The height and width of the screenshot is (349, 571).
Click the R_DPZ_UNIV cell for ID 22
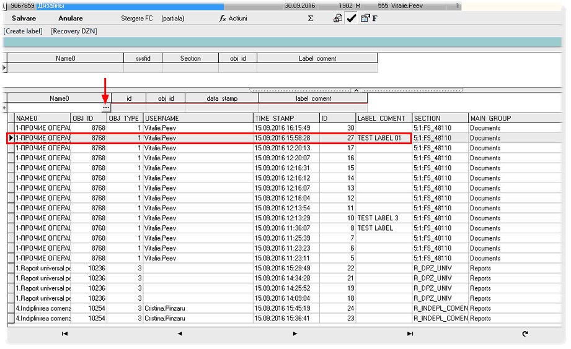[440, 268]
